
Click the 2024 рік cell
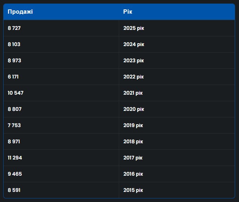pos(134,44)
